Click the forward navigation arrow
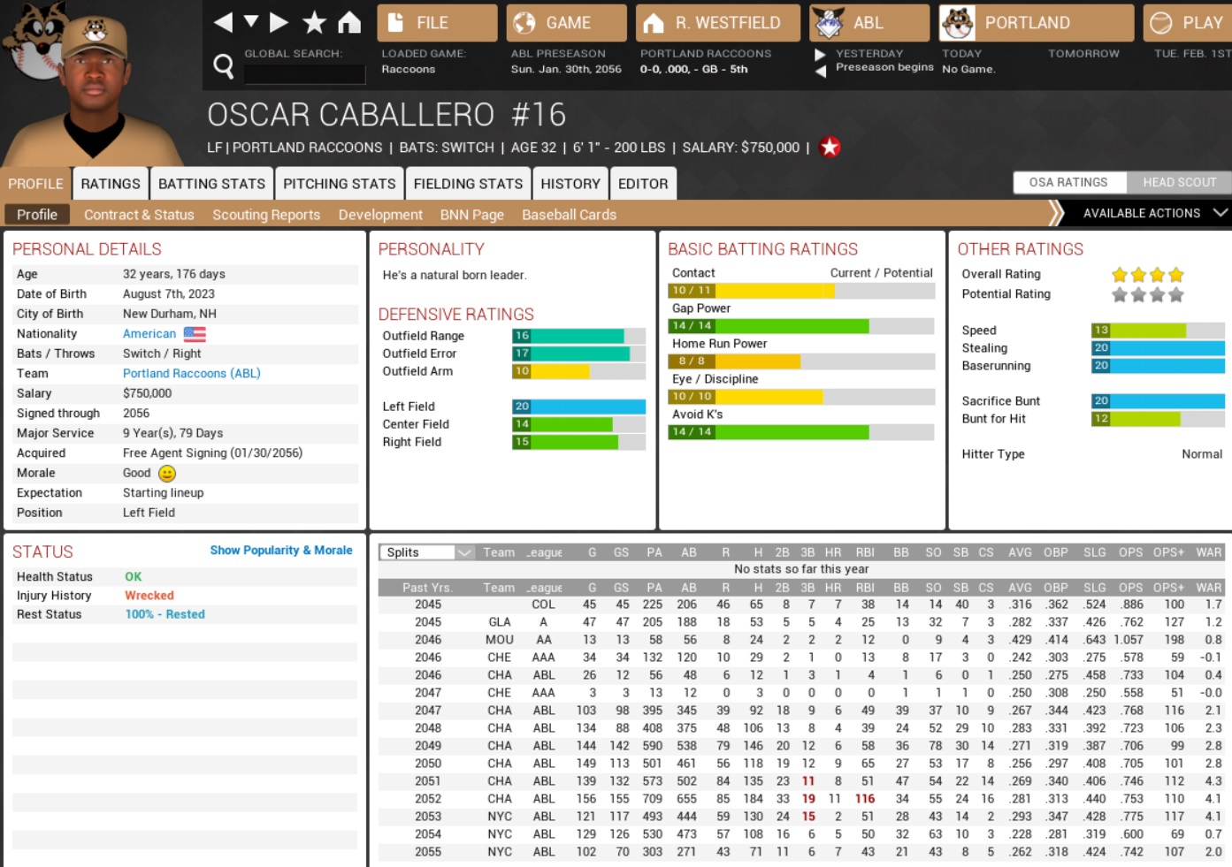Image resolution: width=1232 pixels, height=867 pixels. point(279,22)
